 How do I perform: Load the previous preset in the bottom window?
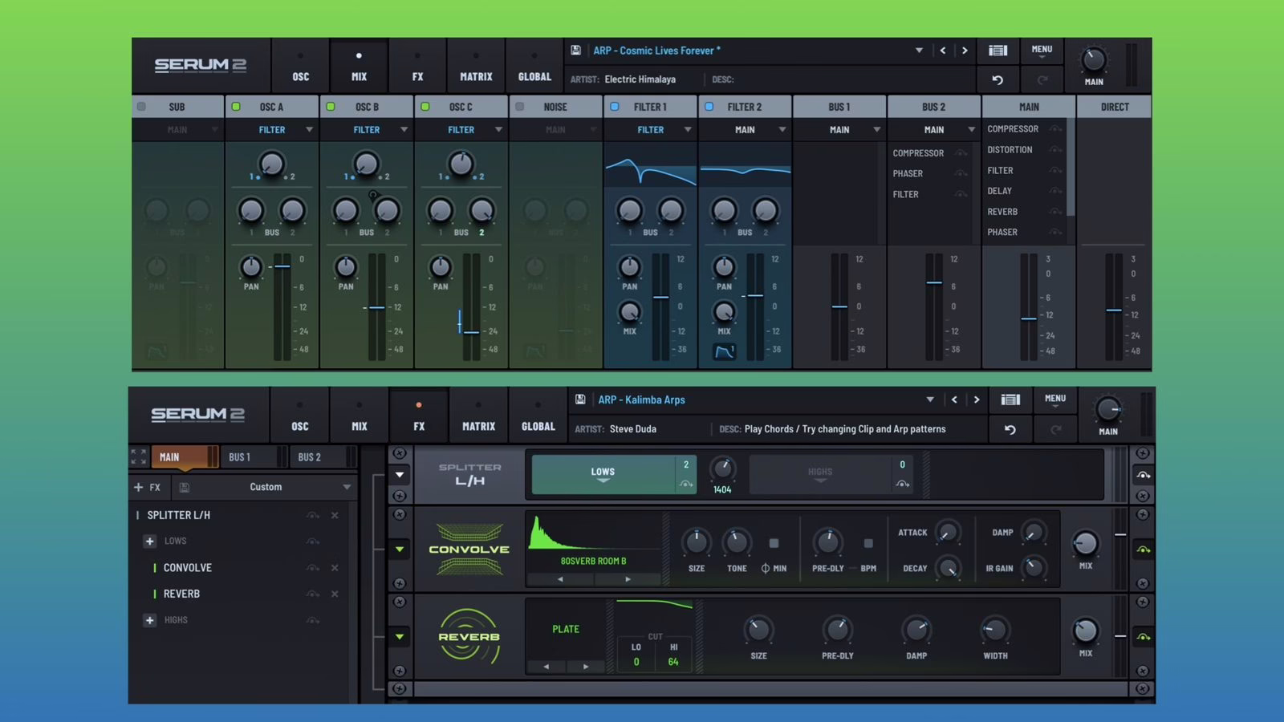point(954,400)
